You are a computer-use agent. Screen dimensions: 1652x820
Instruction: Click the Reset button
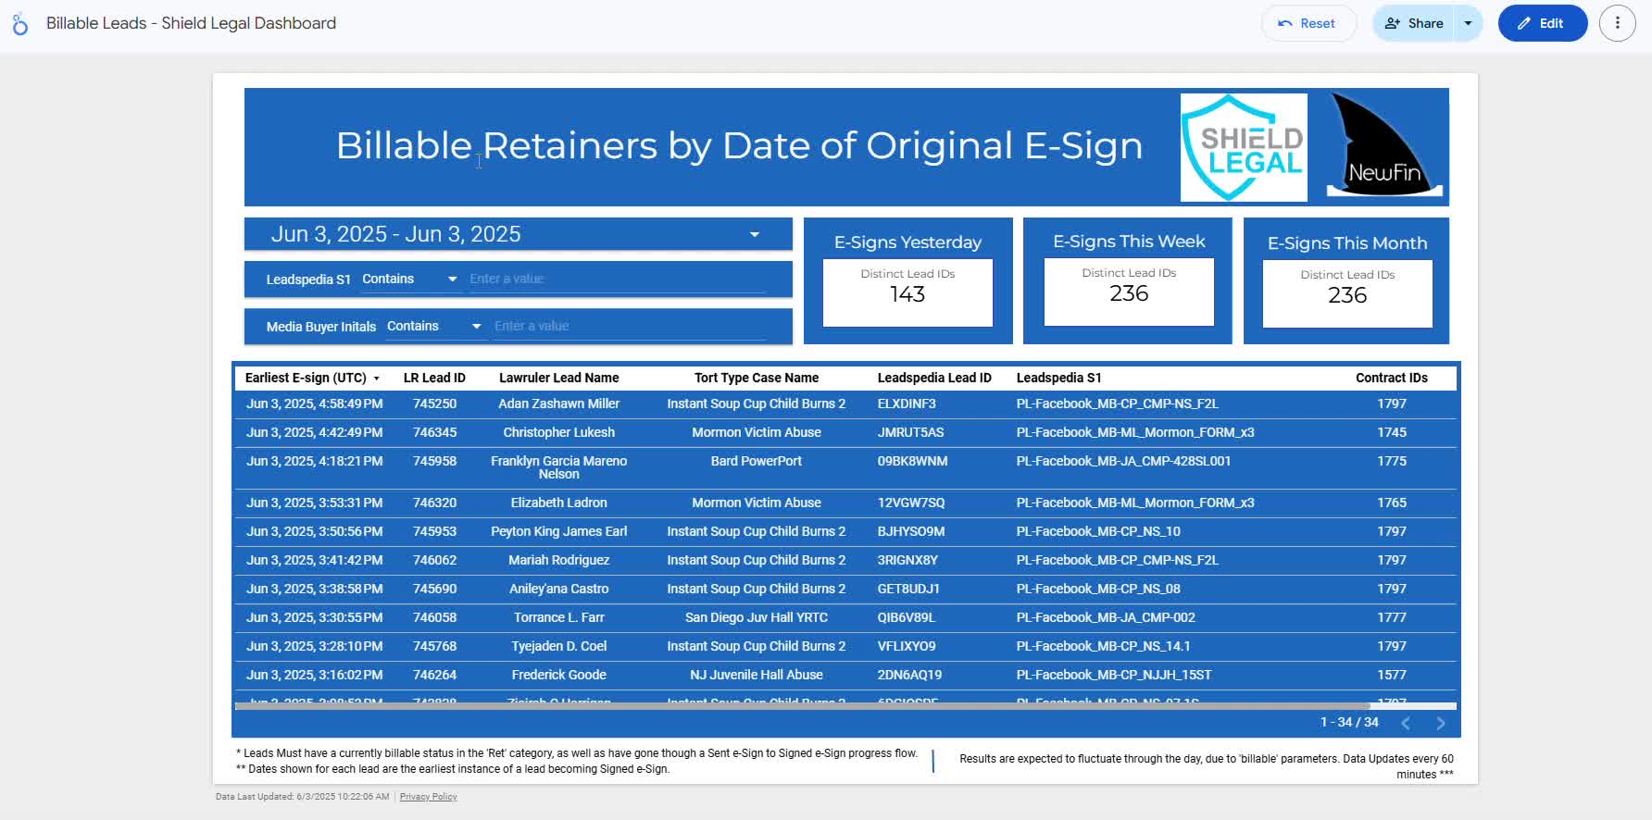coord(1308,23)
